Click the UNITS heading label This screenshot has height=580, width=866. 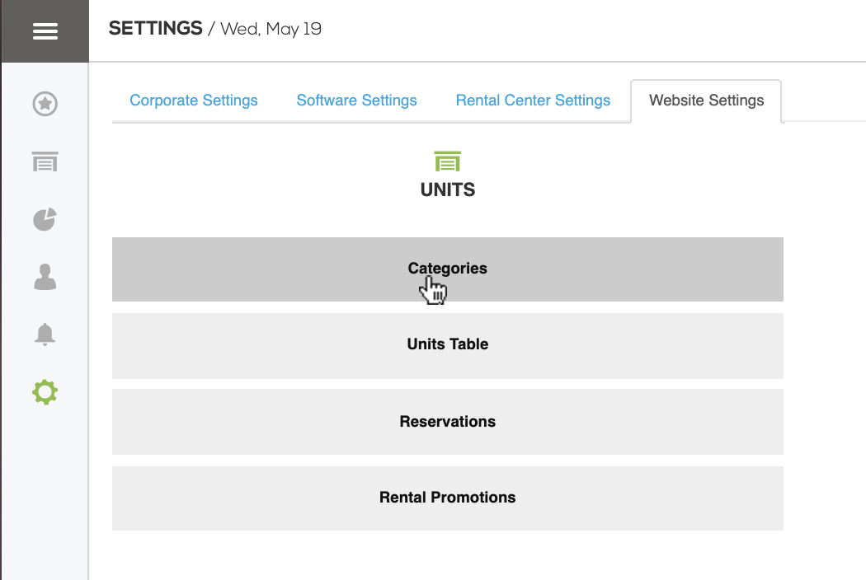447,189
